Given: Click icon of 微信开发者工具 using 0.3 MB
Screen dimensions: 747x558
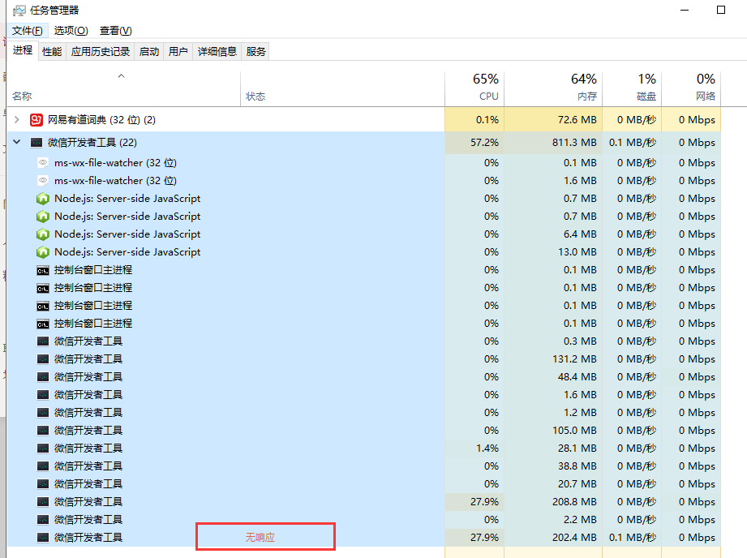Looking at the screenshot, I should coord(43,341).
